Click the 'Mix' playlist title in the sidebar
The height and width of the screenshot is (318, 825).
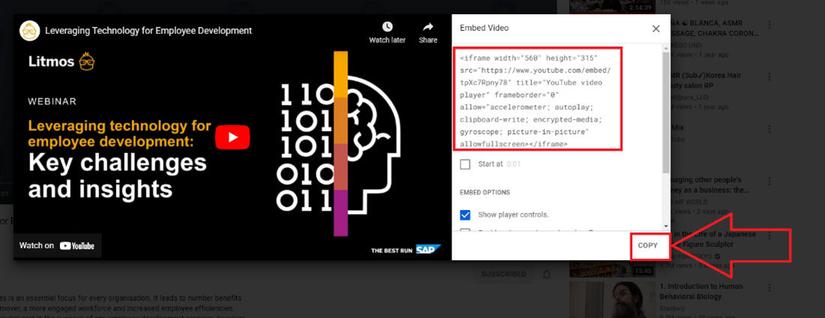(677, 128)
